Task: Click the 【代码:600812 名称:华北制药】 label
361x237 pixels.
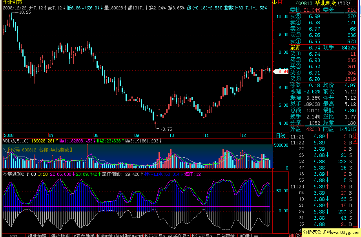Action: (x=40, y=150)
